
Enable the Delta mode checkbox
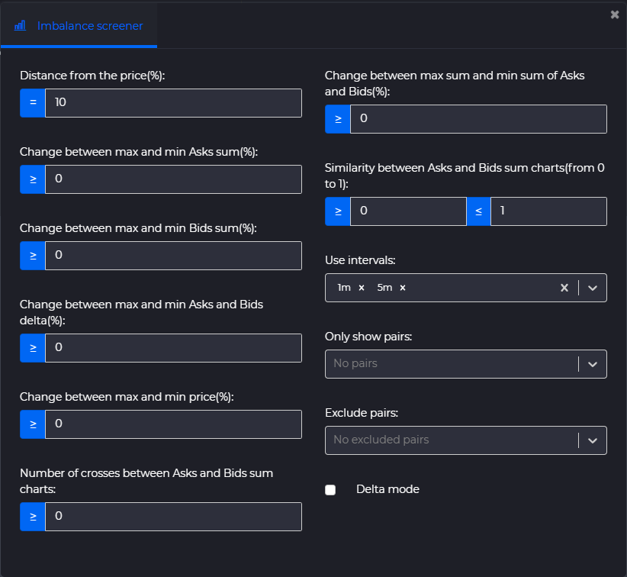[x=330, y=490]
